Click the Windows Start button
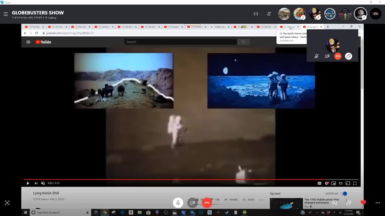385x216 pixels. 26,212
